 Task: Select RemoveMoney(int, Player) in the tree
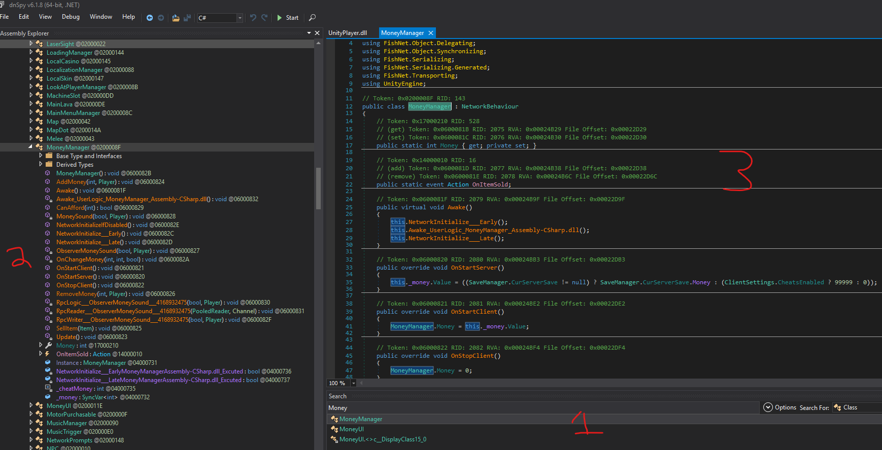(116, 294)
